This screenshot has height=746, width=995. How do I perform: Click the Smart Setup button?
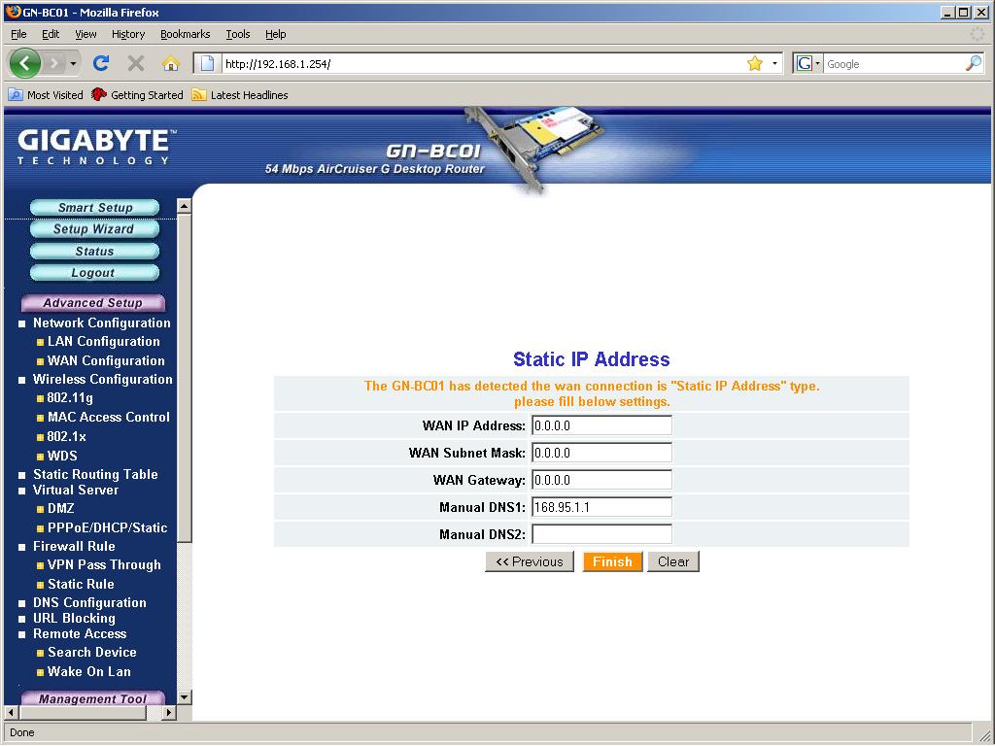[94, 208]
